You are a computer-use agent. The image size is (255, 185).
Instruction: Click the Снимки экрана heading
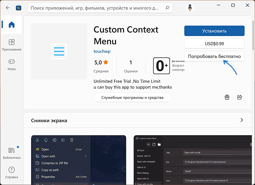(x=49, y=121)
